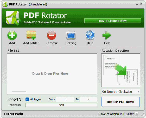The image size is (146, 118).
Task: Click the File List heading
Action: (x=13, y=51)
